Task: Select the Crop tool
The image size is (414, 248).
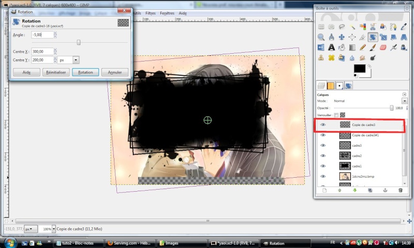Action: pos(363,37)
